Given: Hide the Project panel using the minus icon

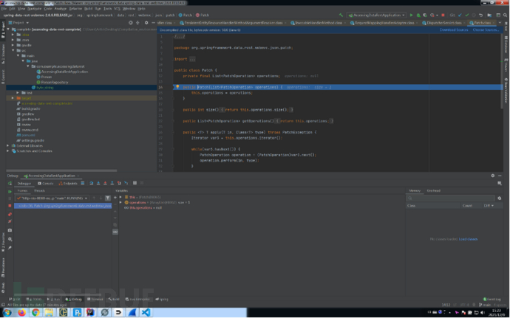Looking at the screenshot, I should [153, 23].
